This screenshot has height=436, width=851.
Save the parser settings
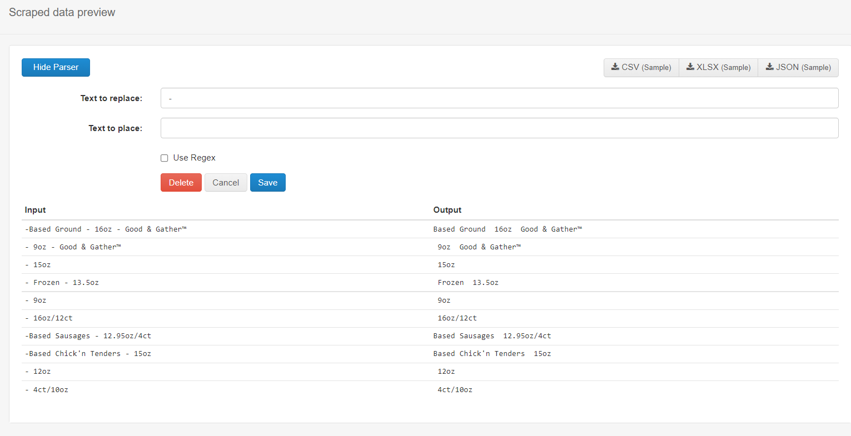267,183
